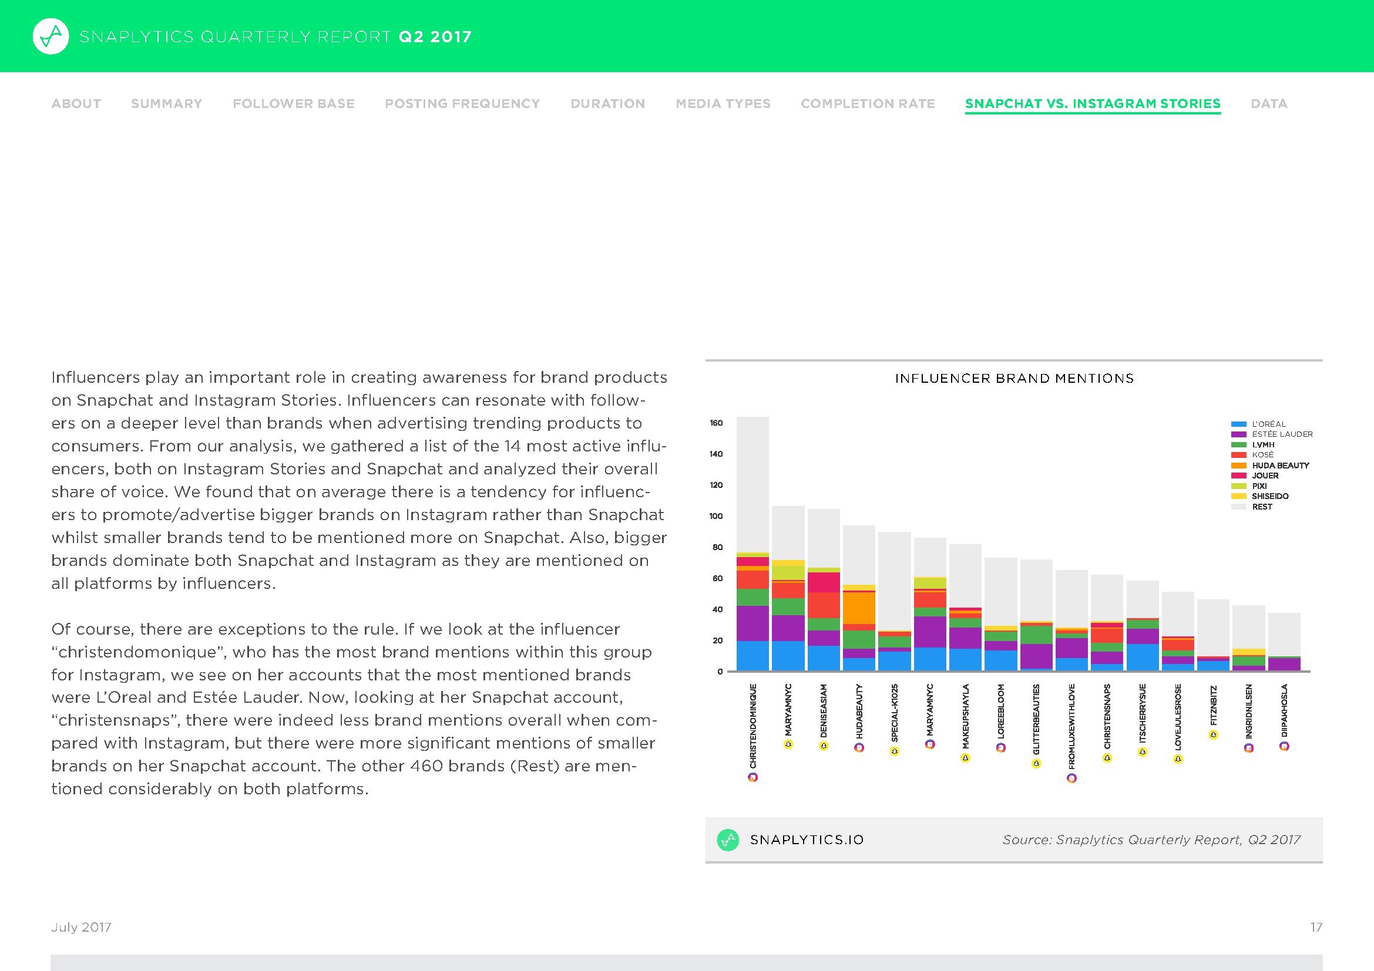Select the Snapchat vs. Instagram Stories tab

click(1092, 103)
